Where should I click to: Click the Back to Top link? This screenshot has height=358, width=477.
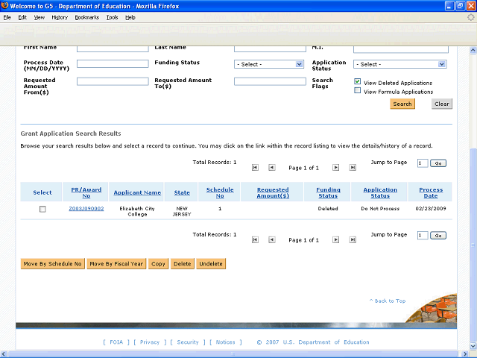pos(388,301)
